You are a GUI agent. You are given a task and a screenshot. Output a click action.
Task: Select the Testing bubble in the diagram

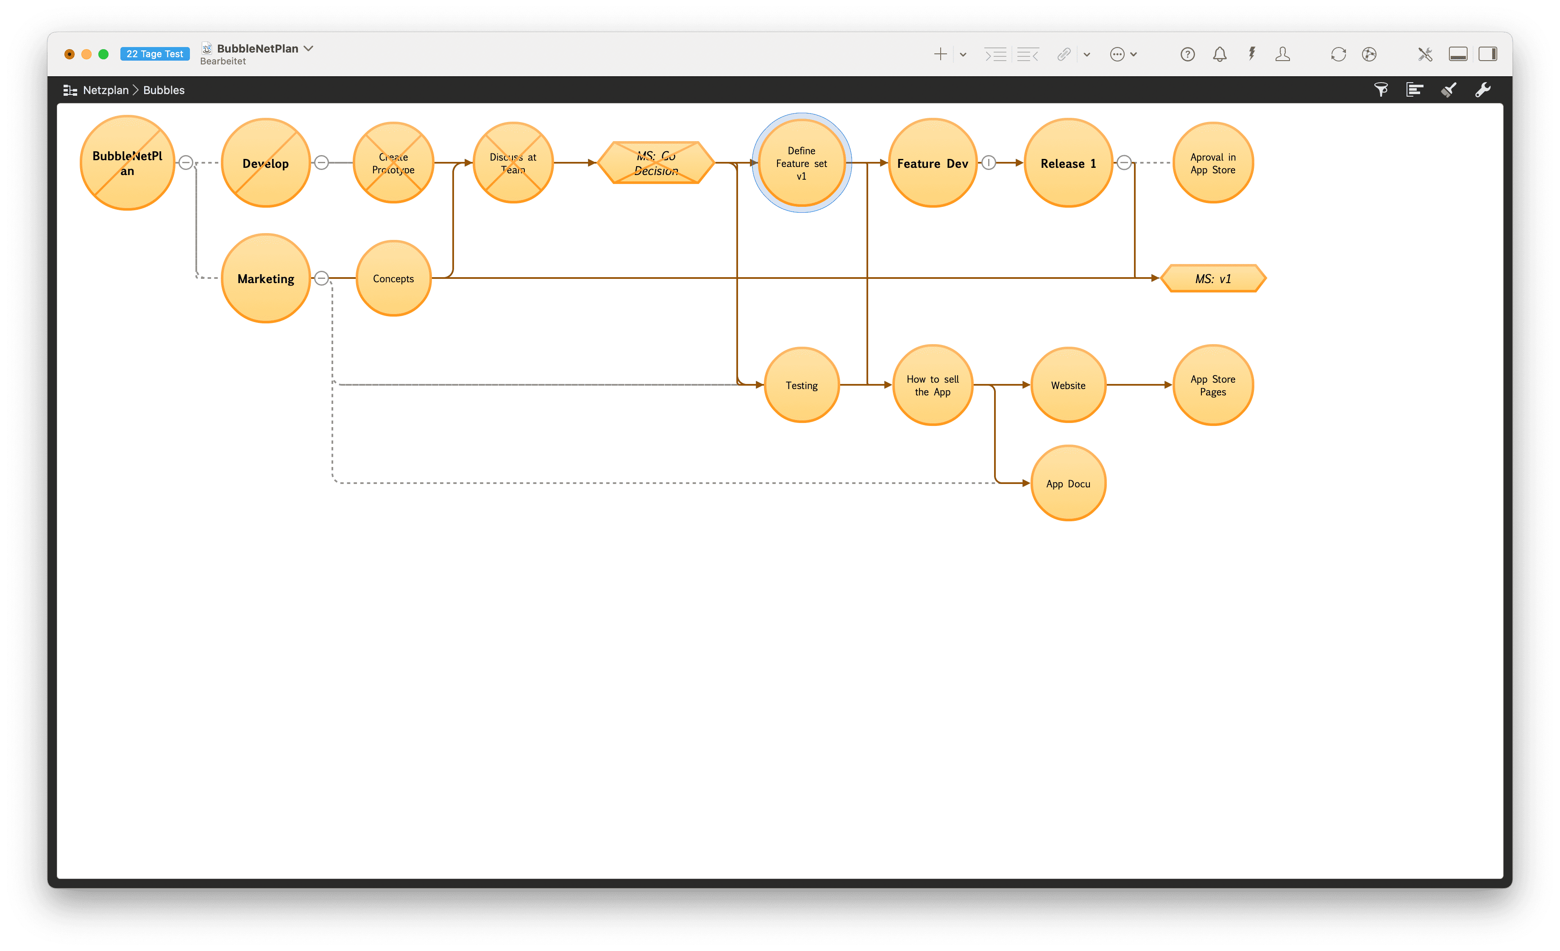tap(802, 385)
